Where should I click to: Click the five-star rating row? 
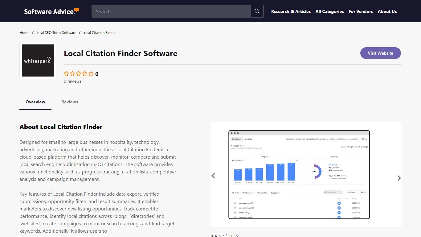point(79,74)
